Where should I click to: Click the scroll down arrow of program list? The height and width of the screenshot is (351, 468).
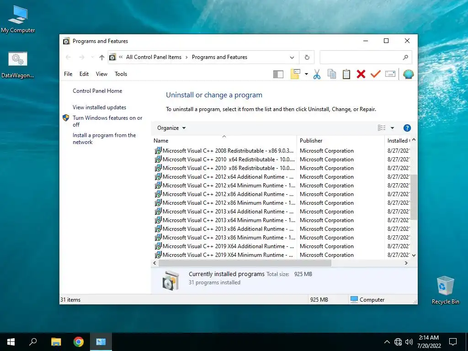(414, 255)
